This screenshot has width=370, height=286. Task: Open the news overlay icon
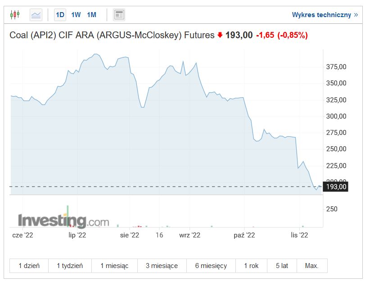point(119,15)
